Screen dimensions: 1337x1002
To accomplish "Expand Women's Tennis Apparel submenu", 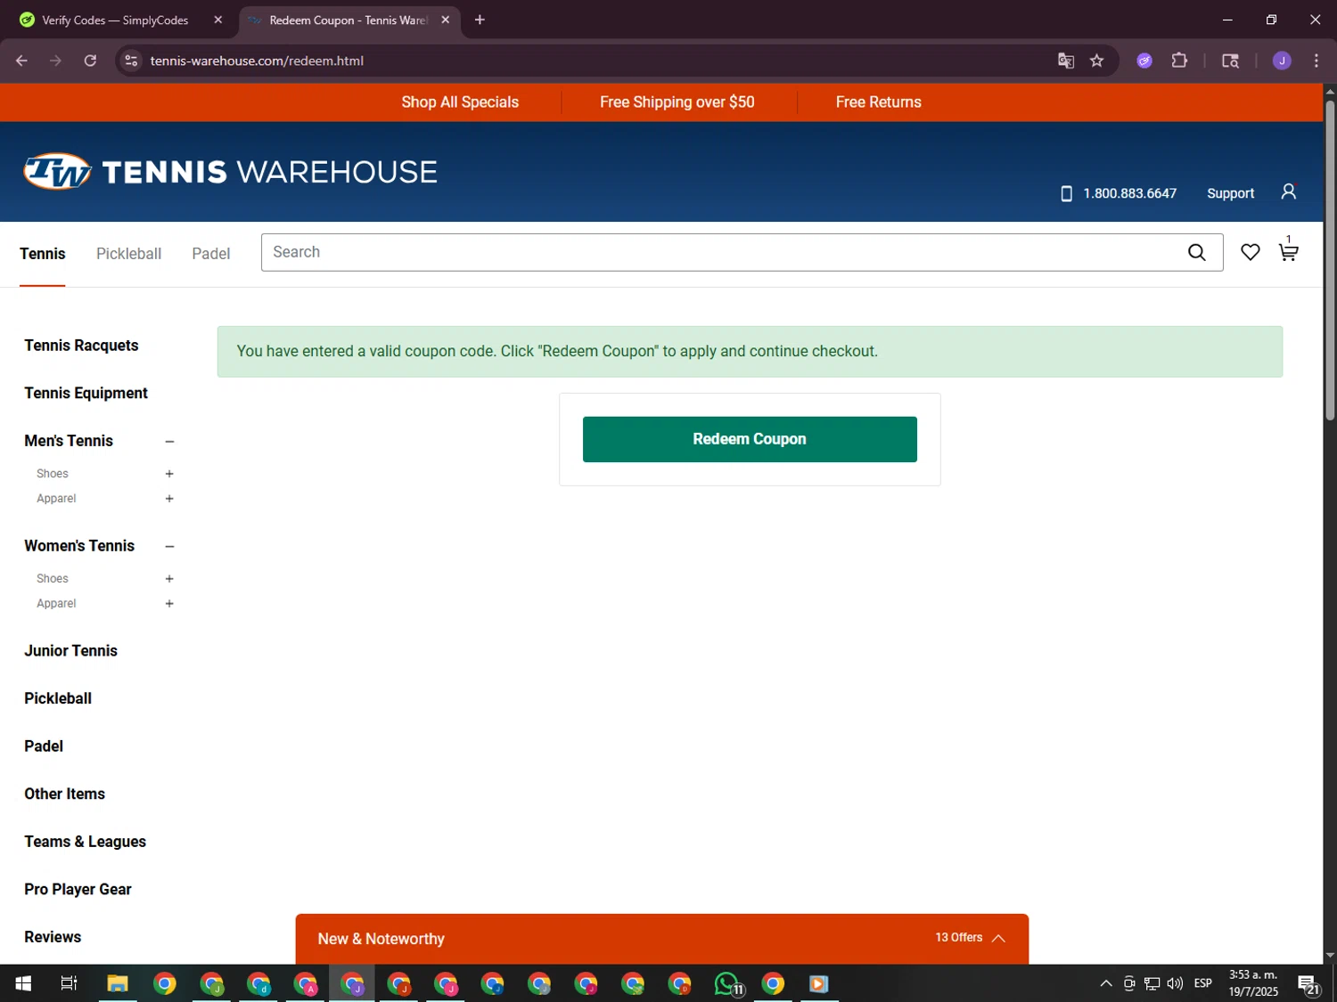I will 169,604.
